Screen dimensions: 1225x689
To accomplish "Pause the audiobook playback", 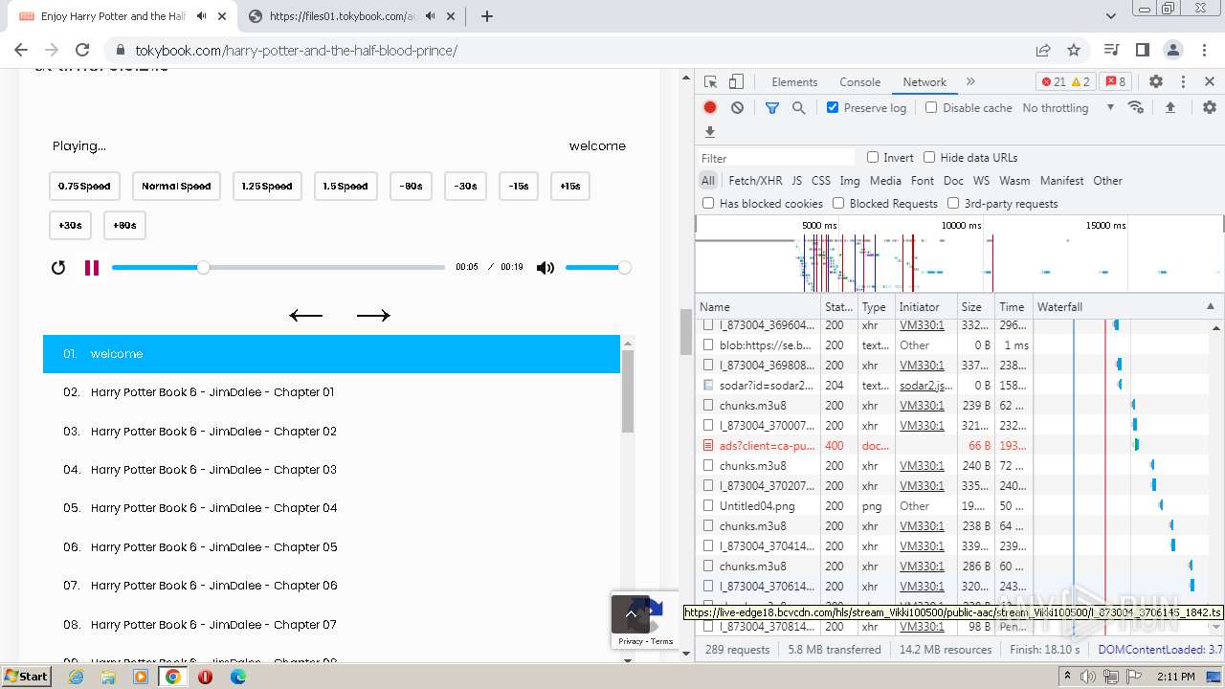I will point(92,268).
